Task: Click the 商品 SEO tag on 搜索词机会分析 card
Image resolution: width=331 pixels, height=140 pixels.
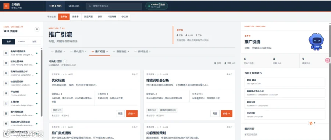Action: click(x=152, y=110)
